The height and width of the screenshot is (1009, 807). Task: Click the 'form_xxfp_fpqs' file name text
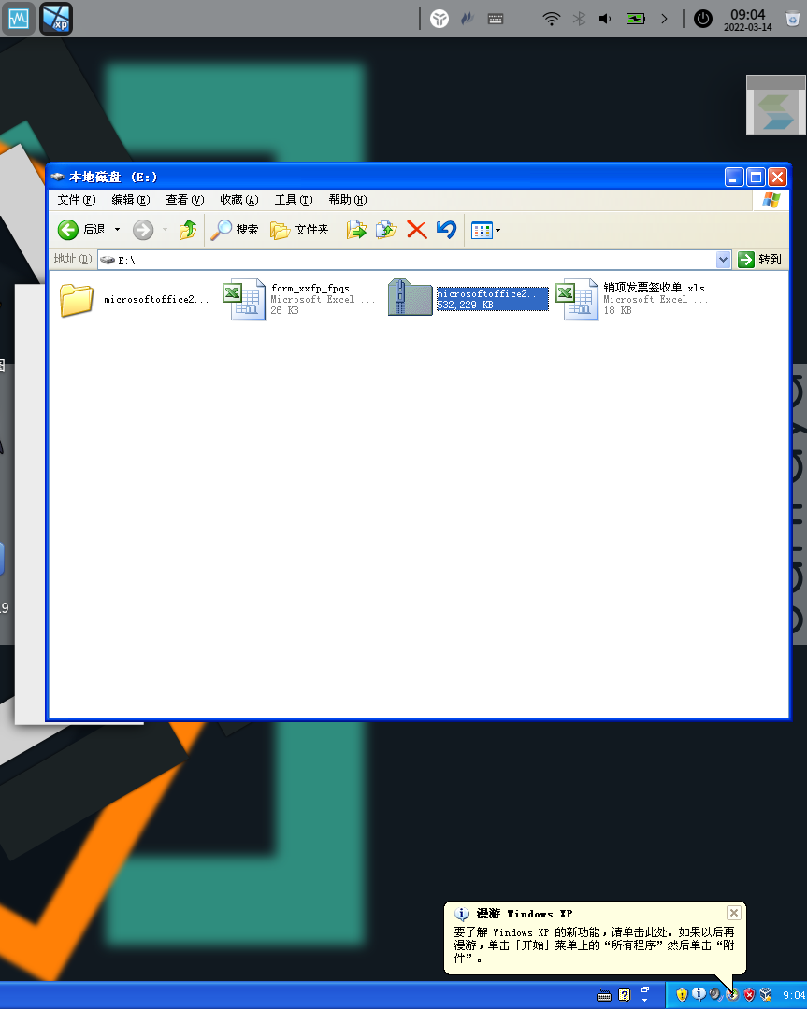coord(310,289)
